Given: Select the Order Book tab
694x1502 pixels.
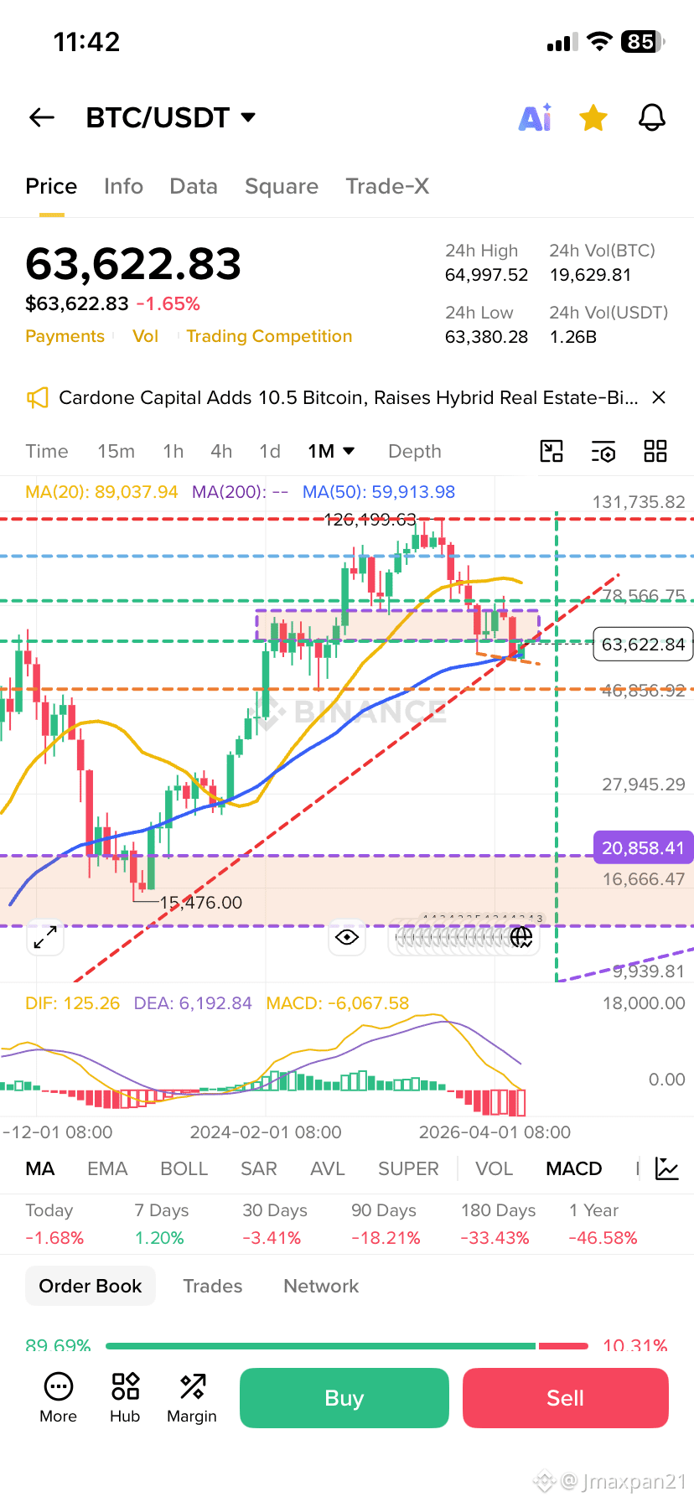Looking at the screenshot, I should pyautogui.click(x=91, y=1286).
